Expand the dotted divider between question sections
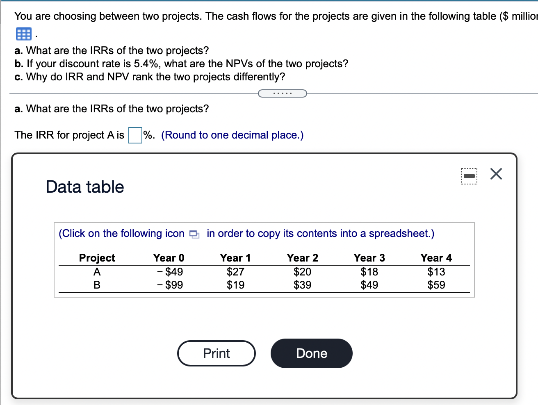Image resolution: width=538 pixels, height=405 pixels. 283,93
